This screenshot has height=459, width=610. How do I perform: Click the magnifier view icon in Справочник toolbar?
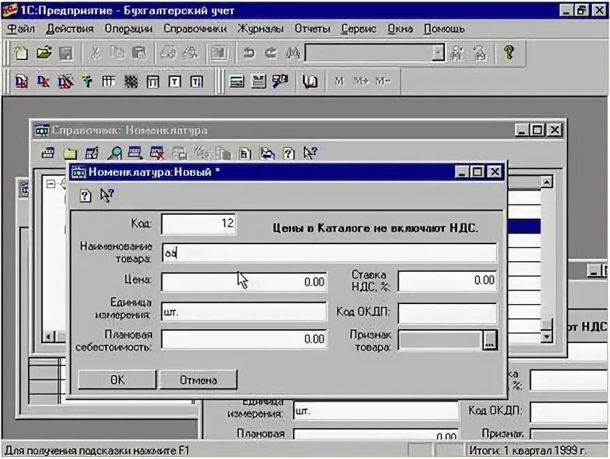(x=114, y=153)
